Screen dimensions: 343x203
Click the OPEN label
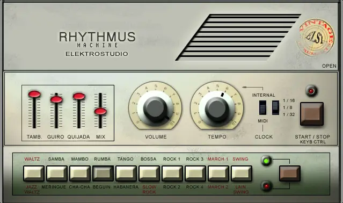[329, 66]
